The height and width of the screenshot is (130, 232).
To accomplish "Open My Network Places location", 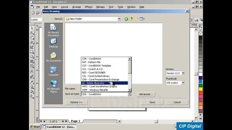I will click(53, 87).
